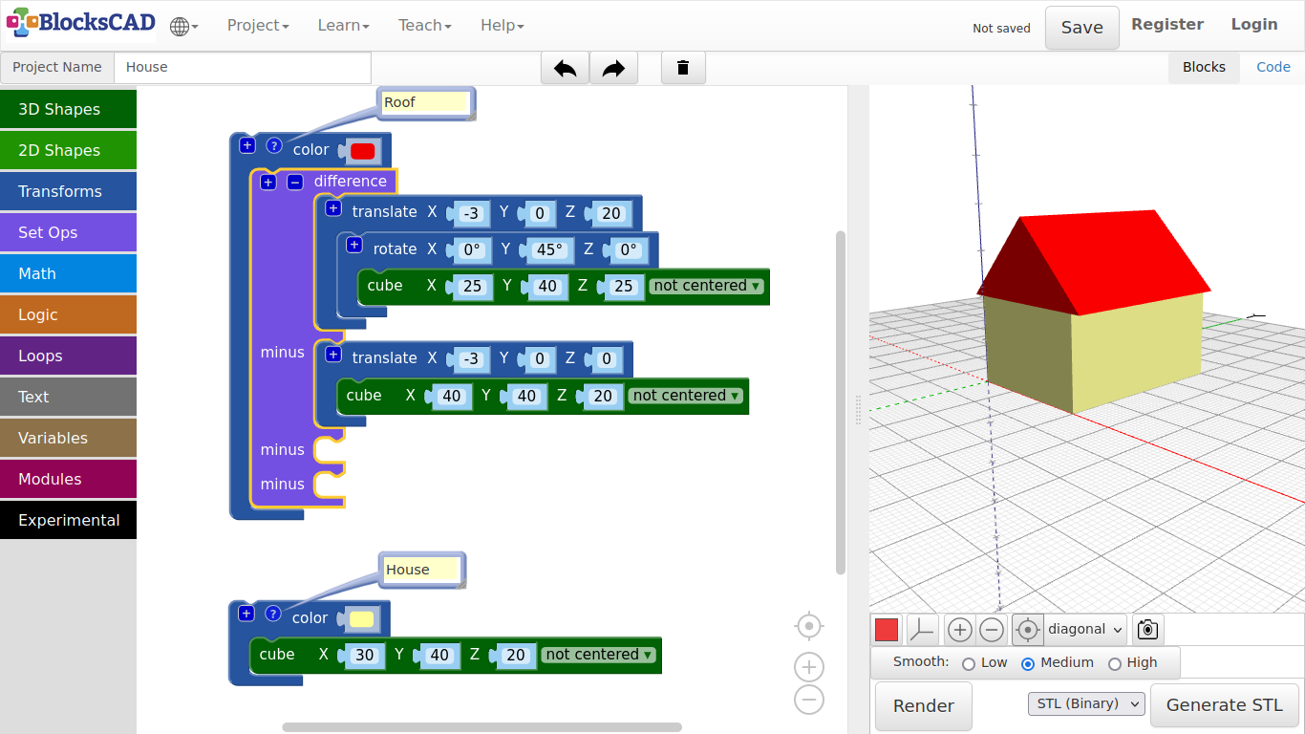1305x734 pixels.
Task: Click the undo arrow button
Action: [565, 68]
